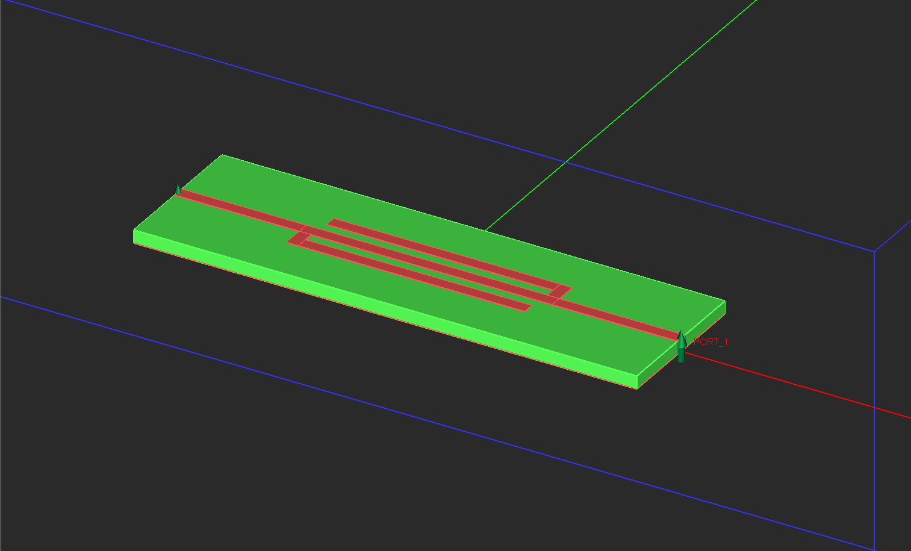The image size is (911, 551).
Task: Click the open end of the upper stub
Action: click(x=333, y=222)
